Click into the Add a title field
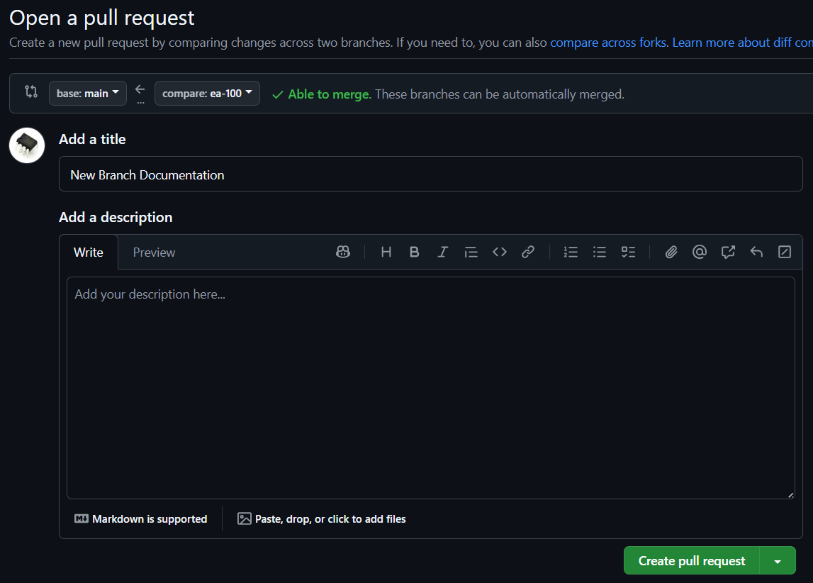 click(430, 174)
